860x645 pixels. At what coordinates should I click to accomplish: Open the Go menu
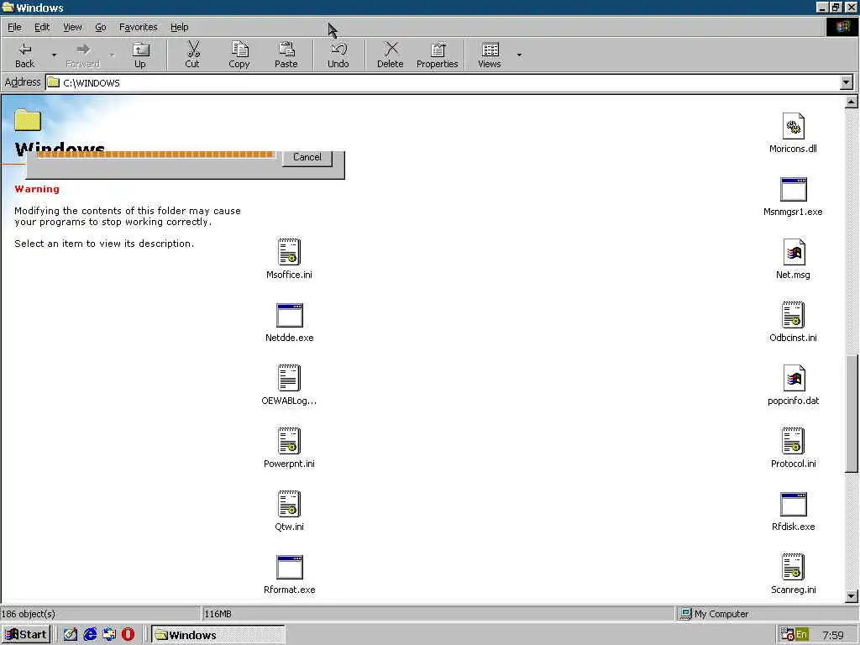[101, 27]
